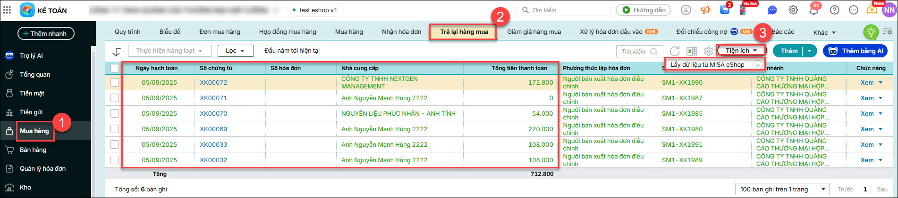898x198 pixels.
Task: Change the 100 bản ghi page size
Action: [782, 189]
